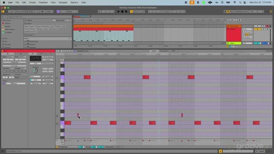
Task: Open the File menu
Action: 17,3
